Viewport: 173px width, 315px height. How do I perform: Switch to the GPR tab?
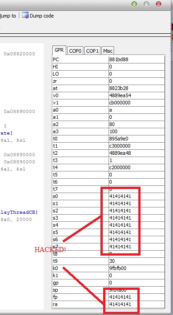[59, 50]
